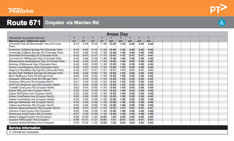
Task: Click wheelchair icon above the 10:45 am column
Action: pos(93,38)
